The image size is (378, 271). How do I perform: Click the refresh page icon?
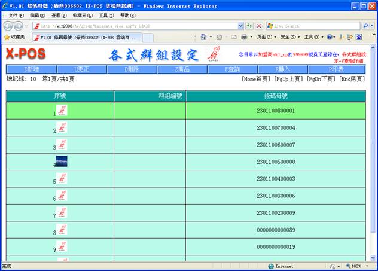(x=249, y=26)
